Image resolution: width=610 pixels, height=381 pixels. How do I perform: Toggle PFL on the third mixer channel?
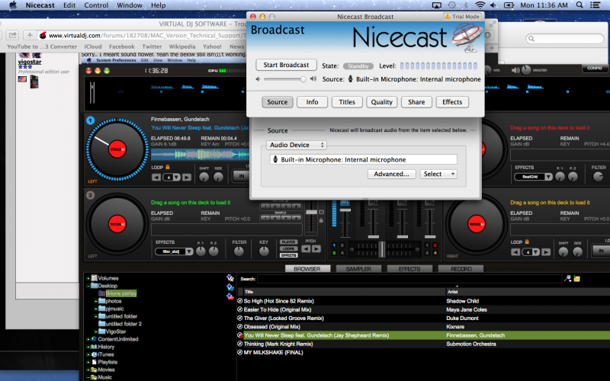[x=402, y=203]
